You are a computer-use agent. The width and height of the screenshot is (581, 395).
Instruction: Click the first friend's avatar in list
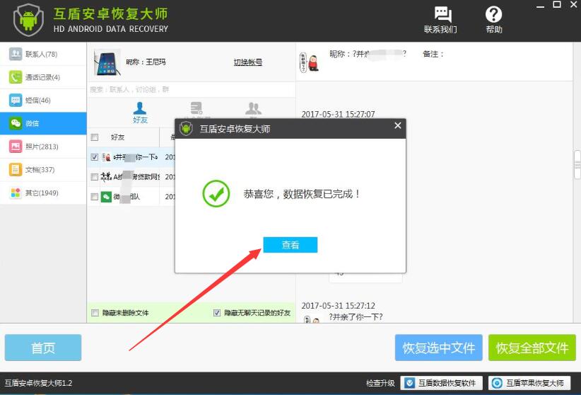tap(106, 157)
